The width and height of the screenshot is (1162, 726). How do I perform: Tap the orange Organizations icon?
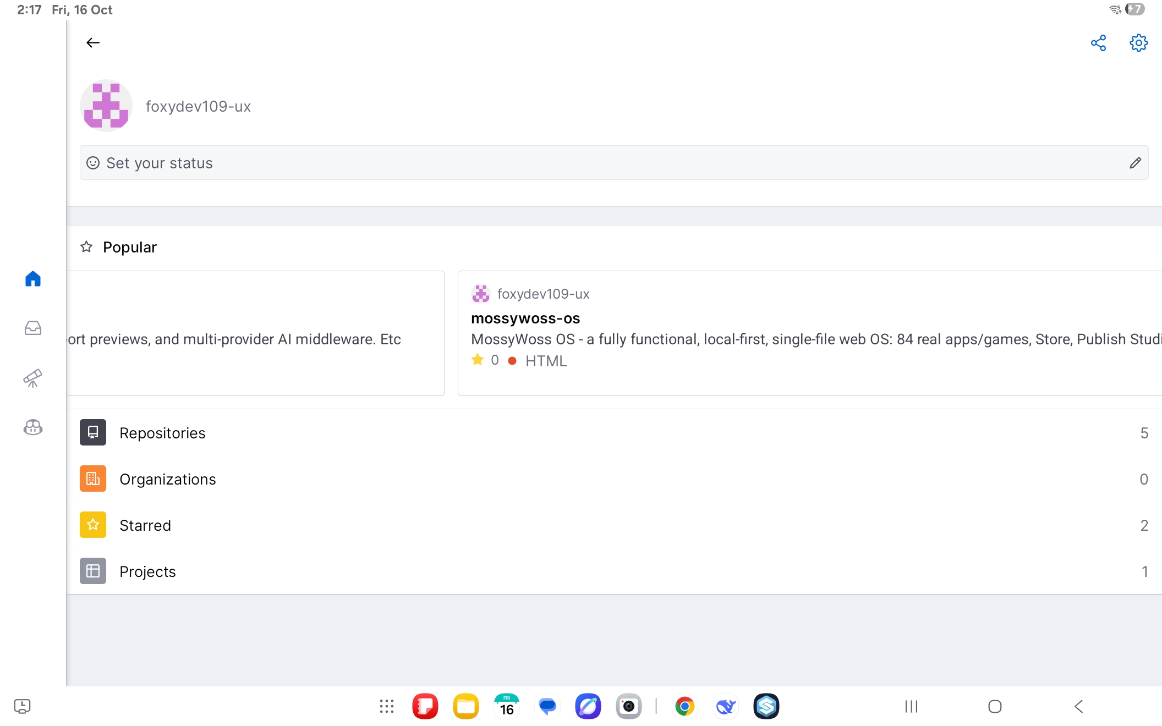(x=93, y=479)
